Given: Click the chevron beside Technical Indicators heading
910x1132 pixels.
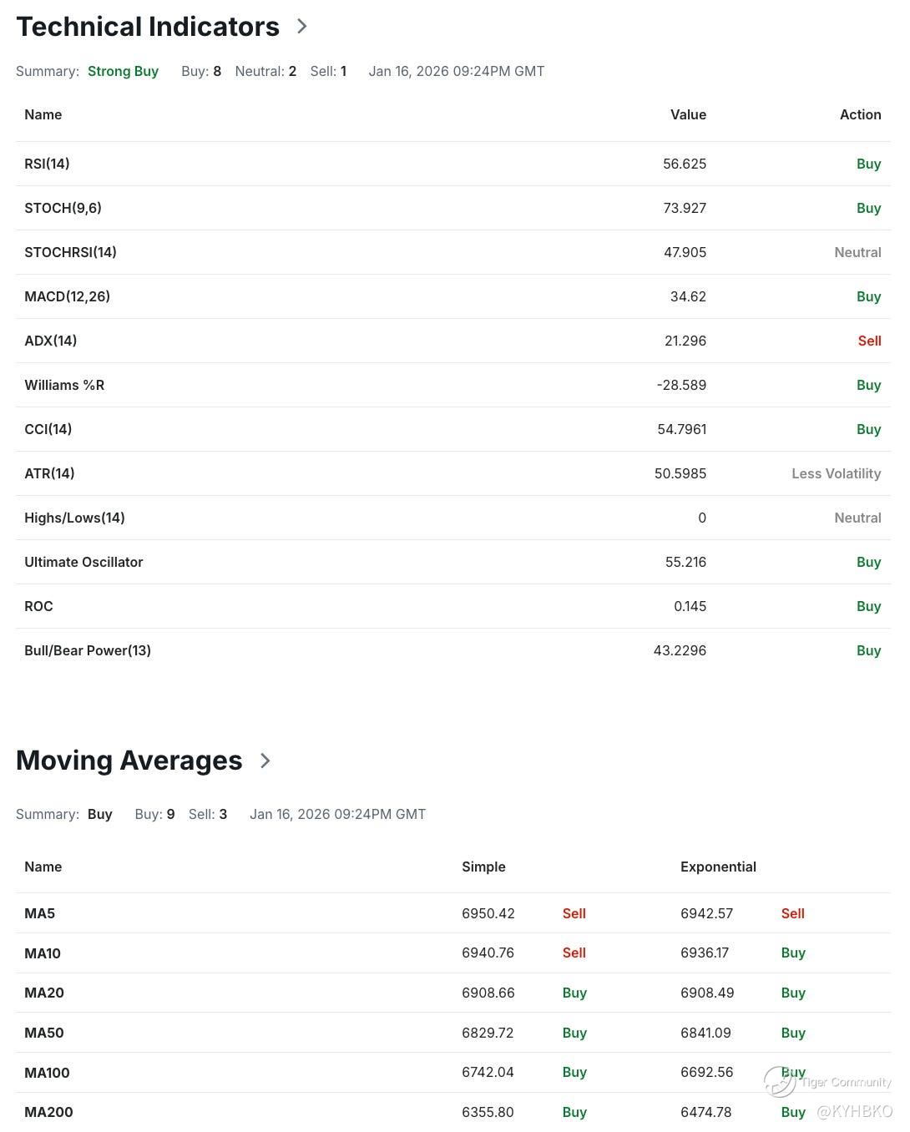Looking at the screenshot, I should point(302,27).
